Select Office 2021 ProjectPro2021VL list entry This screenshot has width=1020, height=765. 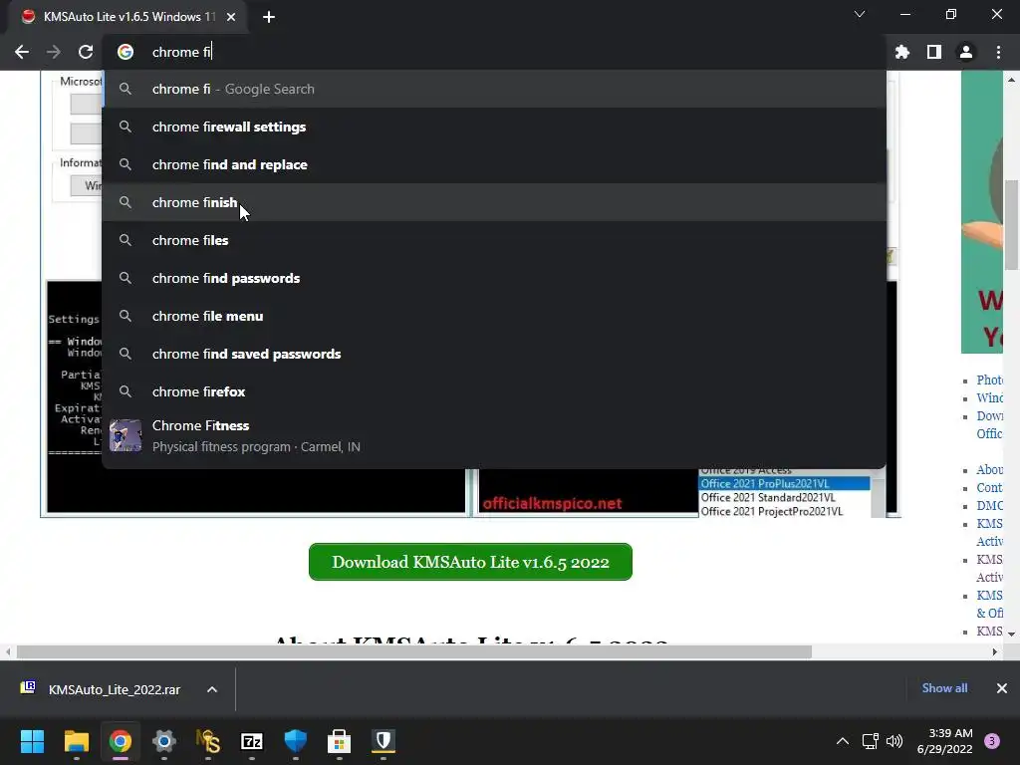(x=772, y=511)
